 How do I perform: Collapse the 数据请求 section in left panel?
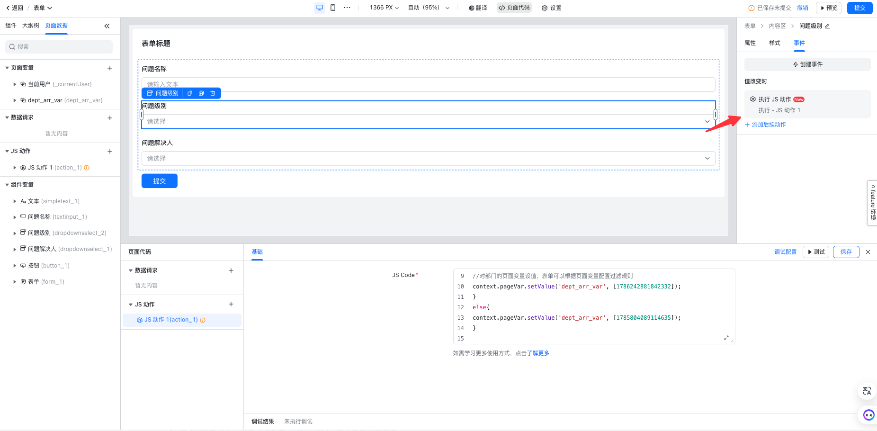(7, 118)
